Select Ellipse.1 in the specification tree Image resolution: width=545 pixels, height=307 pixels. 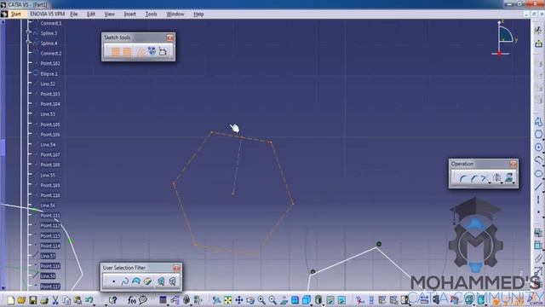49,74
